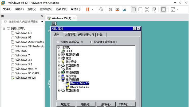The width and height of the screenshot is (189, 107).
Task: Click the help question mark button in 系统 属性
Action: coord(135,29)
